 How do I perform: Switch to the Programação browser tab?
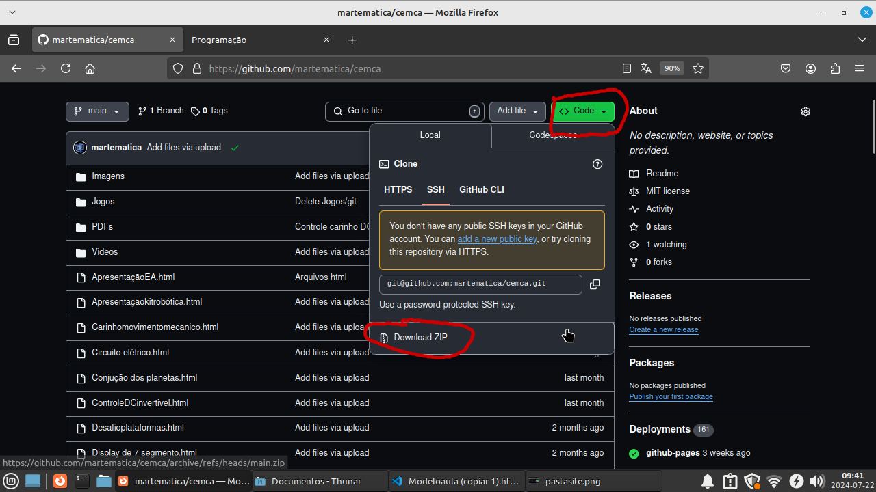coord(253,40)
